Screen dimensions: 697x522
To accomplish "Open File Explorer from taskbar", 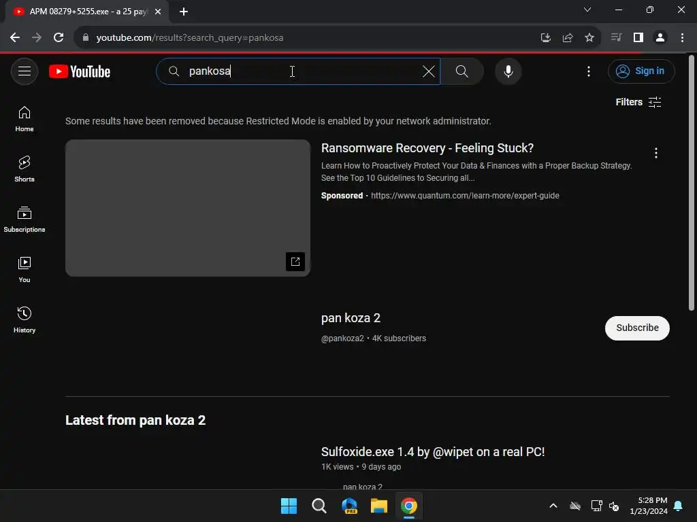I will (x=379, y=506).
